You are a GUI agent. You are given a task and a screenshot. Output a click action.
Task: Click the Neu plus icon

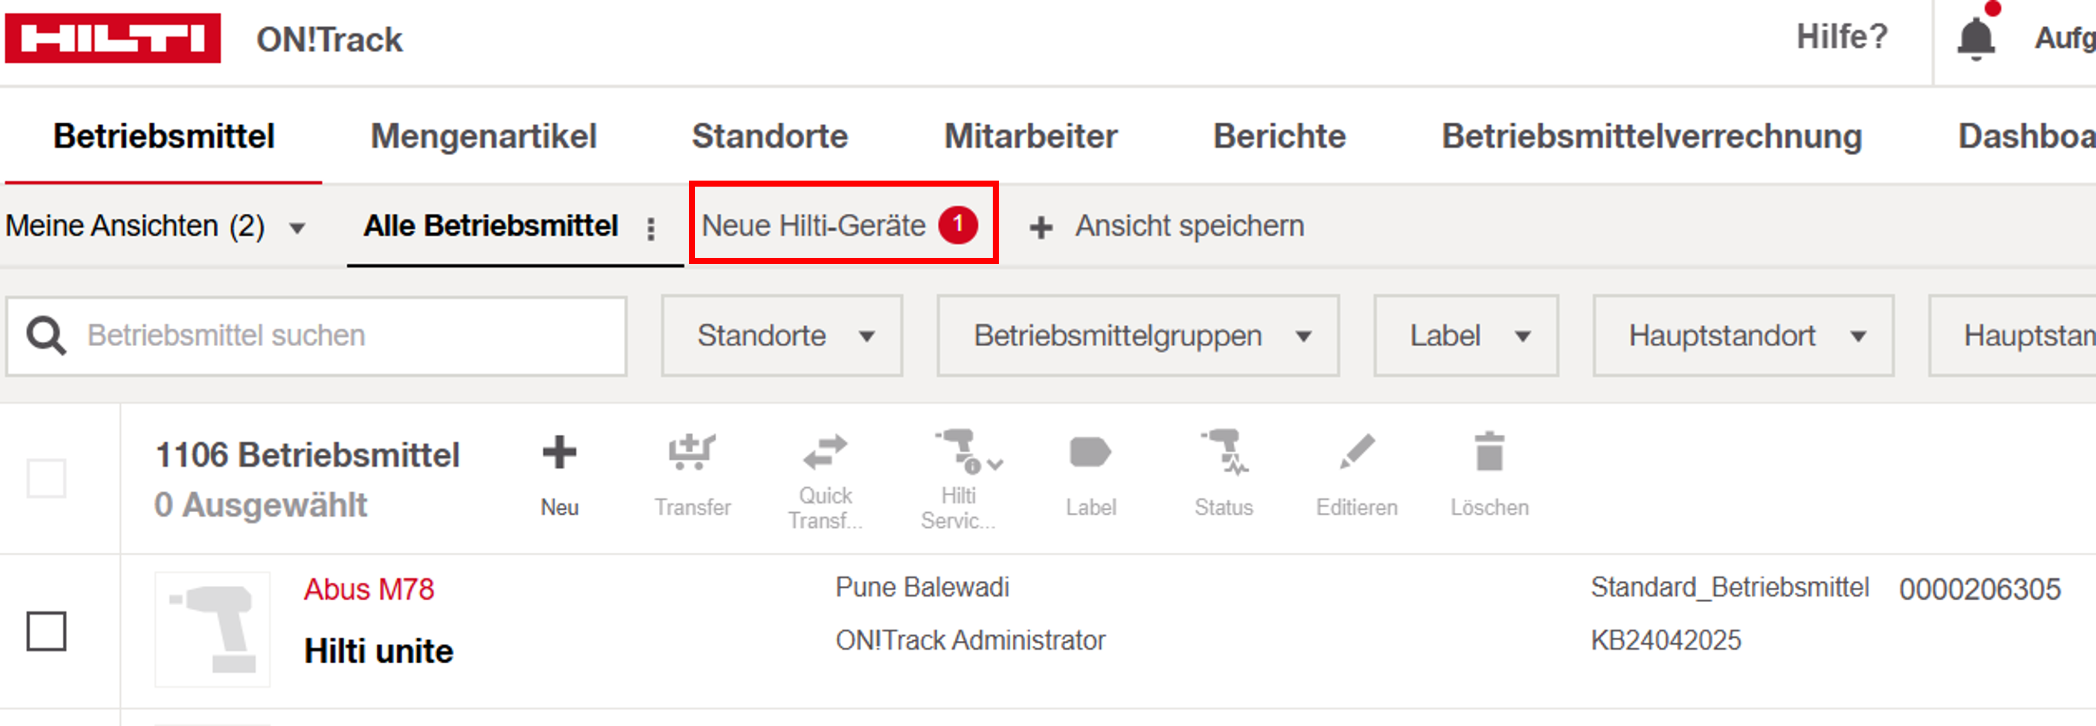tap(559, 452)
